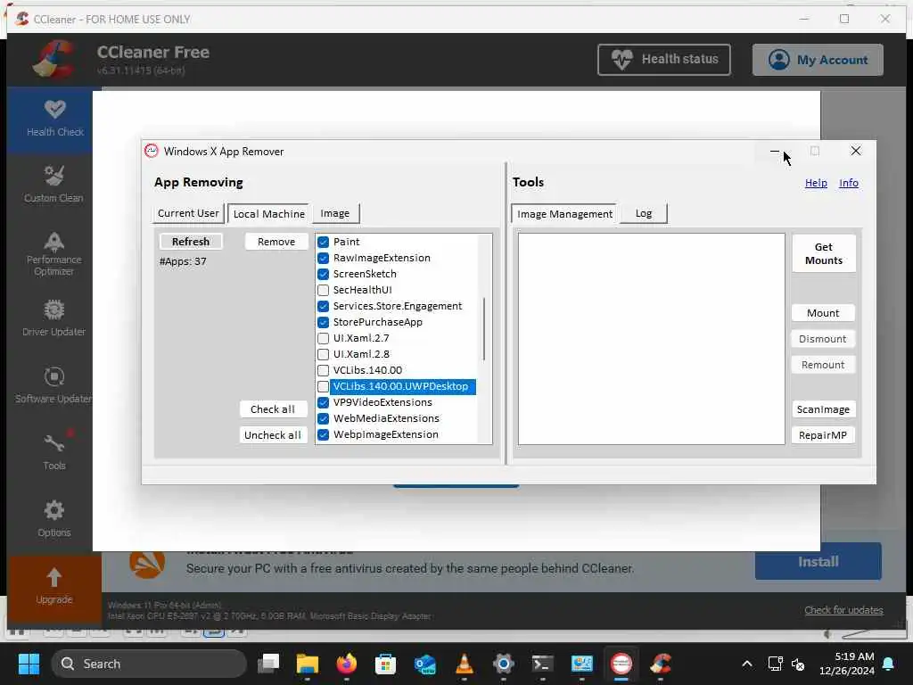The image size is (913, 685).
Task: Click the Get Mounts button
Action: [x=823, y=253]
